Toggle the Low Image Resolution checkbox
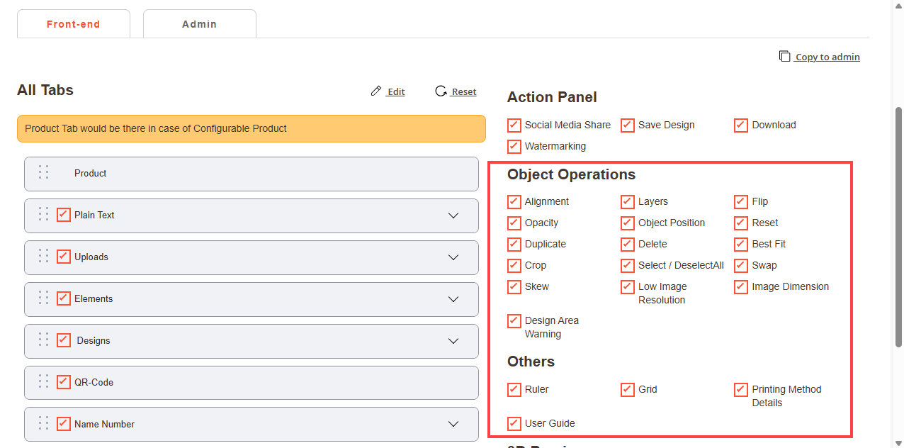Viewport: 904px width, 448px height. coord(628,286)
